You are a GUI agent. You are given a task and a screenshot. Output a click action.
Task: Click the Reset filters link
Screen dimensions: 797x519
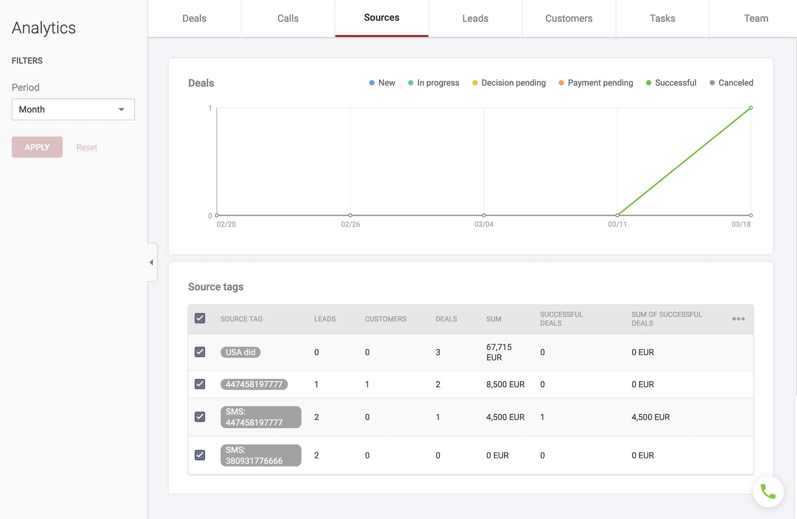pos(86,147)
